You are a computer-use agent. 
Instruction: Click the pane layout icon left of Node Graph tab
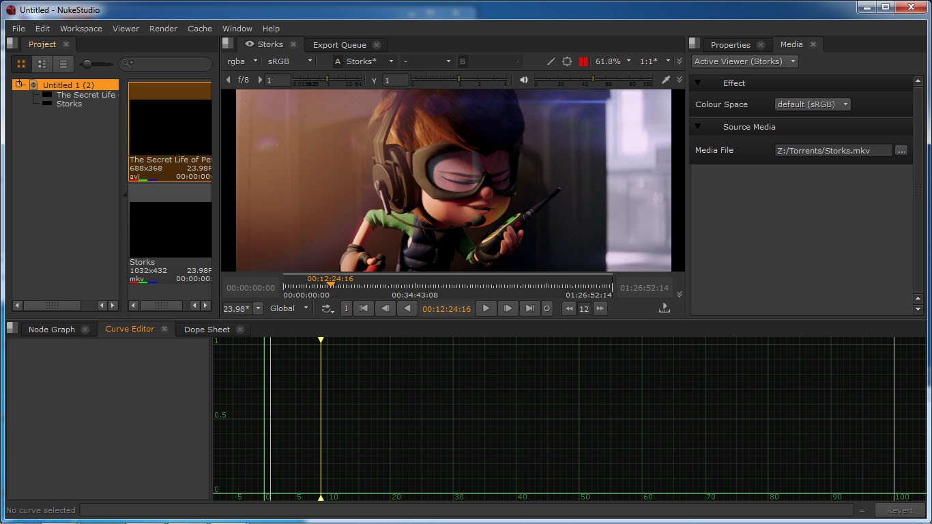tap(12, 328)
